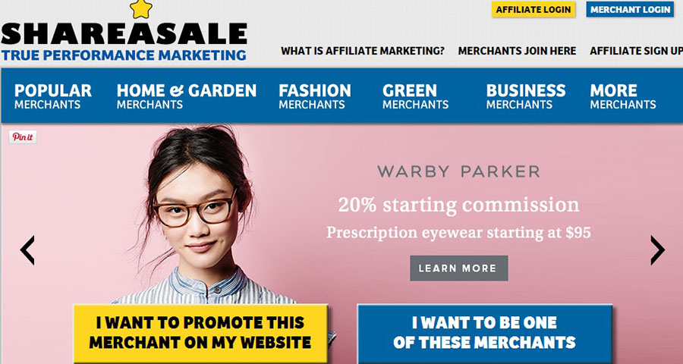This screenshot has width=683, height=364.
Task: Click the yellow star above the logo
Action: pyautogui.click(x=141, y=10)
